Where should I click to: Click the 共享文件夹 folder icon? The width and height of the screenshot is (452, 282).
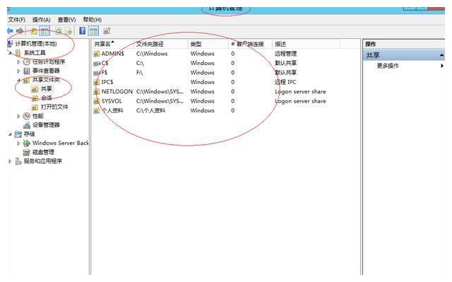pyautogui.click(x=27, y=80)
